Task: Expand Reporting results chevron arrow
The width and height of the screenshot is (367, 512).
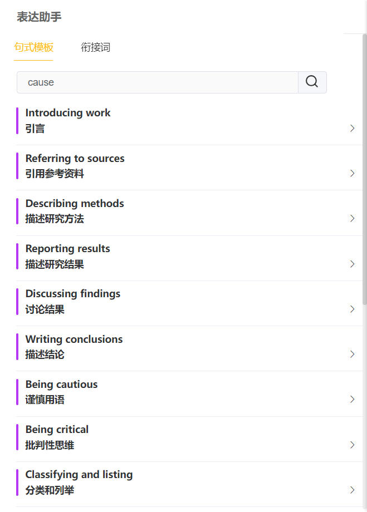Action: 352,264
